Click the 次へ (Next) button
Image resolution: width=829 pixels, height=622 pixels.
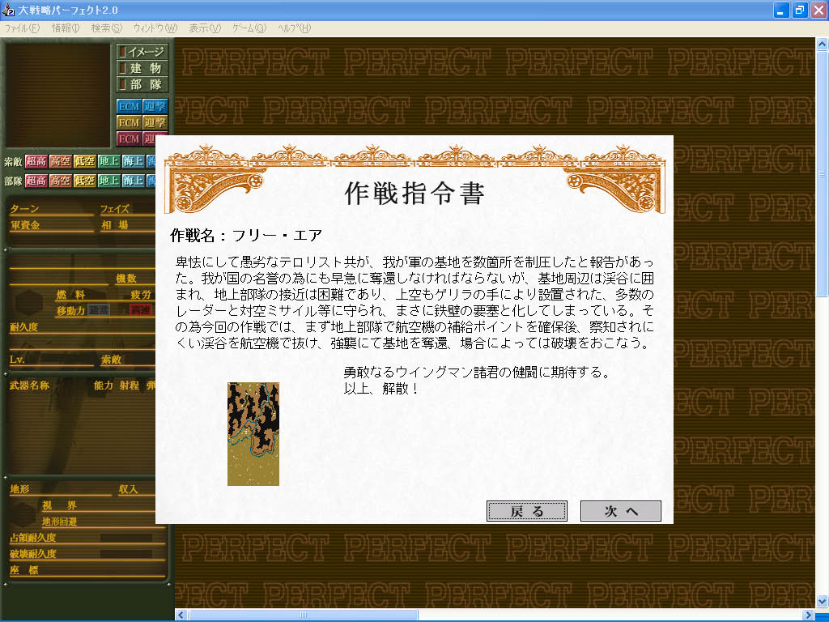(621, 511)
